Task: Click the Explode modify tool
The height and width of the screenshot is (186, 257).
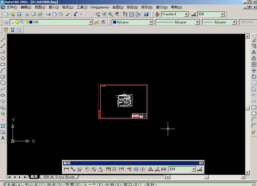Action: 254,132
